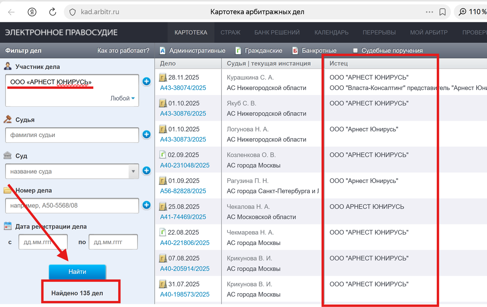Click the case type icon for A43-38074/2025
This screenshot has height=307, width=487.
click(x=163, y=77)
